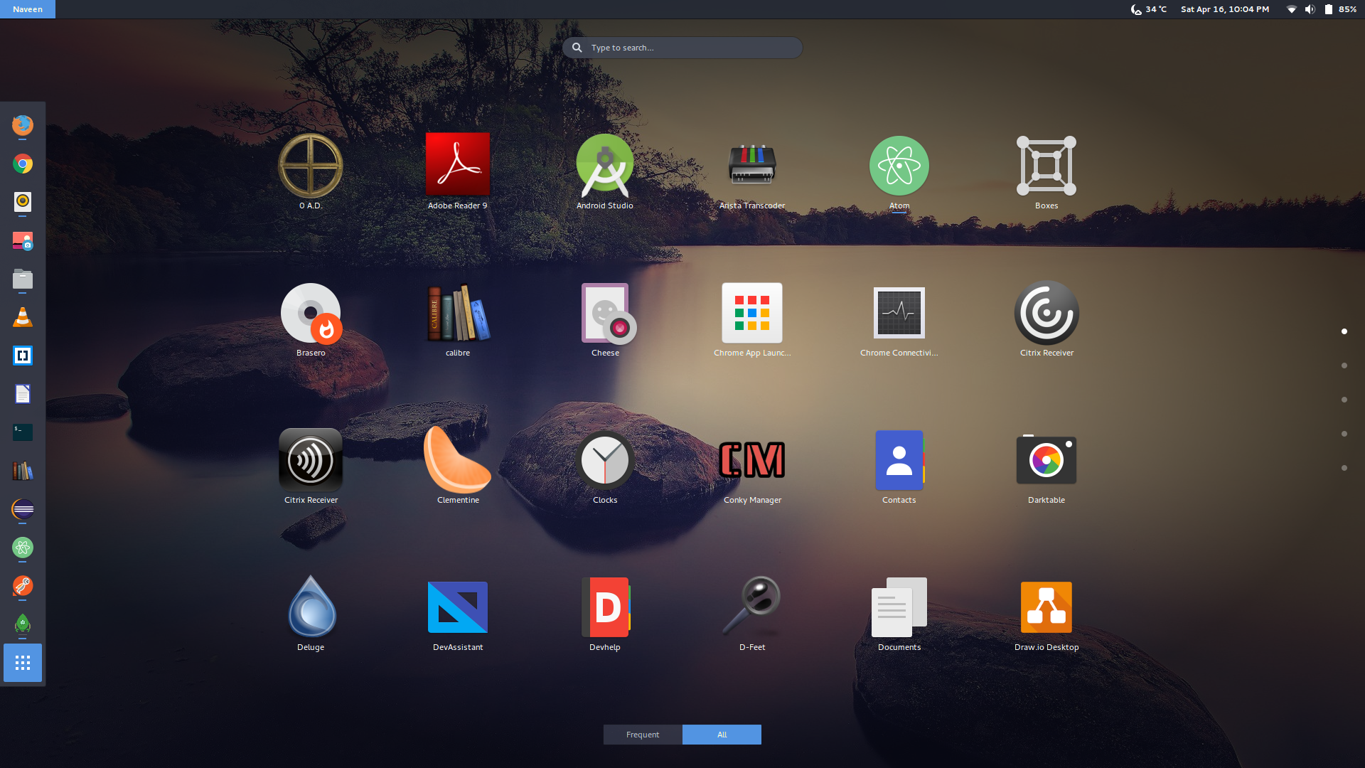Select the first active page indicator dot

pos(1344,331)
